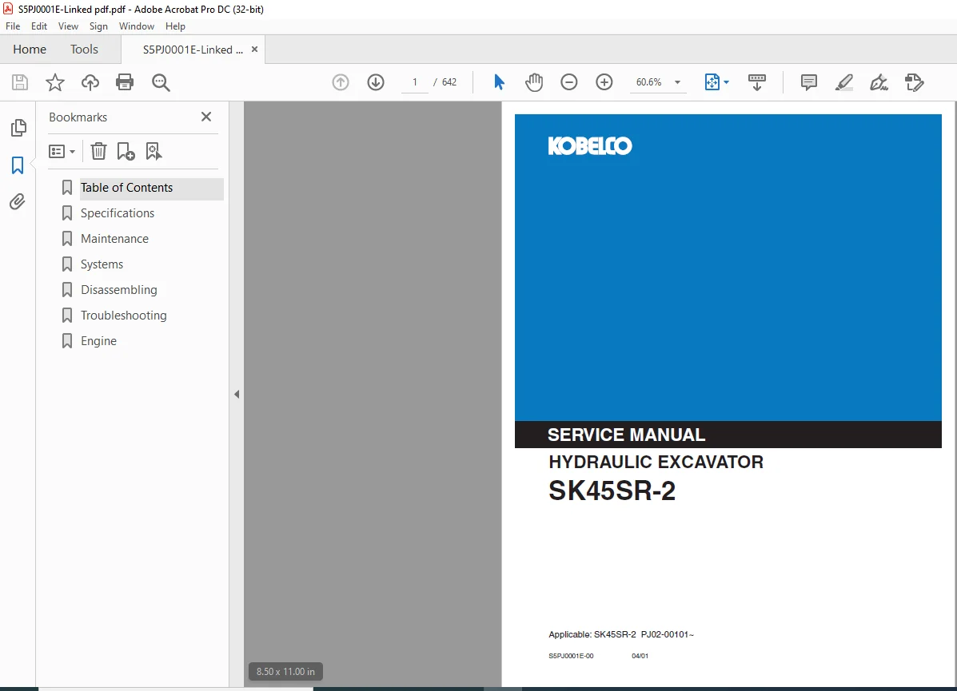957x691 pixels.
Task: Open the Edit menu
Action: (39, 26)
